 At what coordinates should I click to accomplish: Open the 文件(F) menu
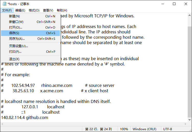pos(7,10)
